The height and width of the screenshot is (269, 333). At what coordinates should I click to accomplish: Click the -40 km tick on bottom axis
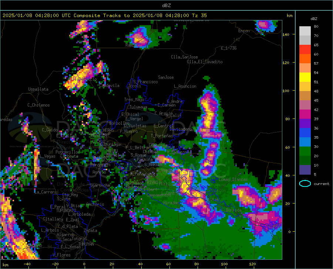coord(27,264)
